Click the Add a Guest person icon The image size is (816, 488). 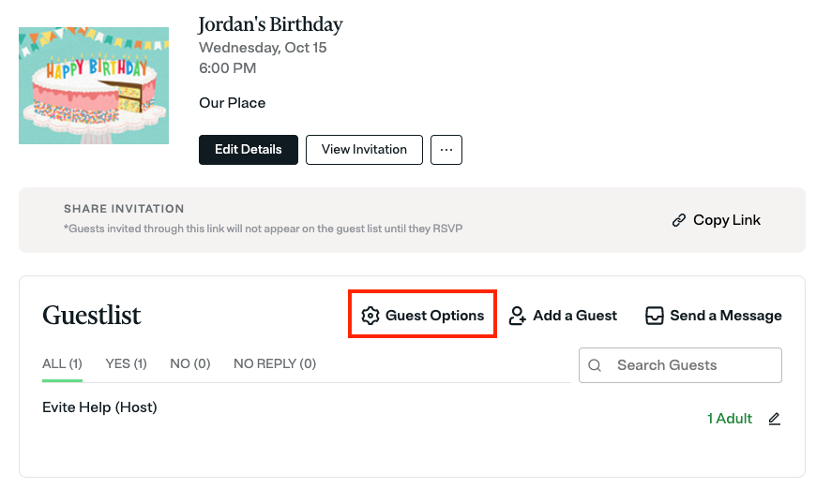coord(518,316)
